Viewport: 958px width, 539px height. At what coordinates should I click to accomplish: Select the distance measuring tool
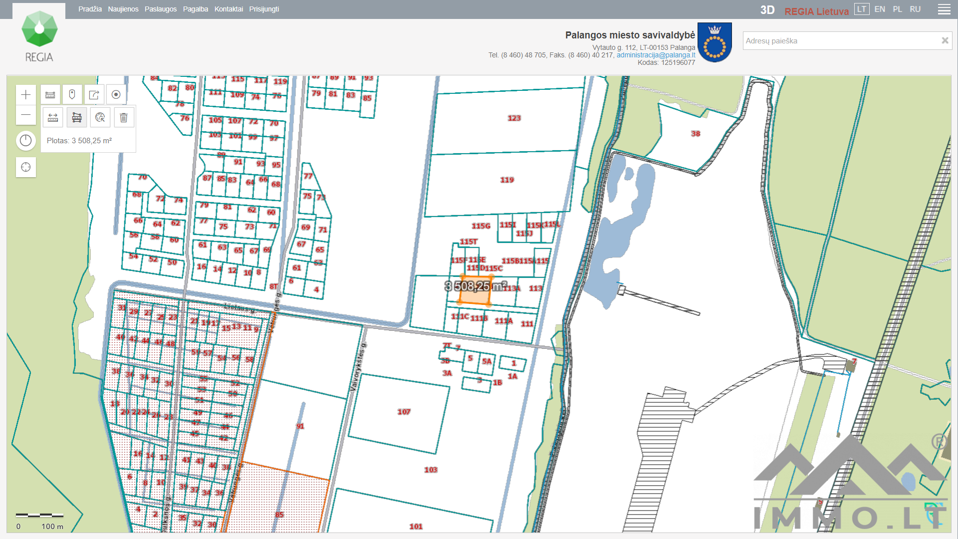coord(53,118)
